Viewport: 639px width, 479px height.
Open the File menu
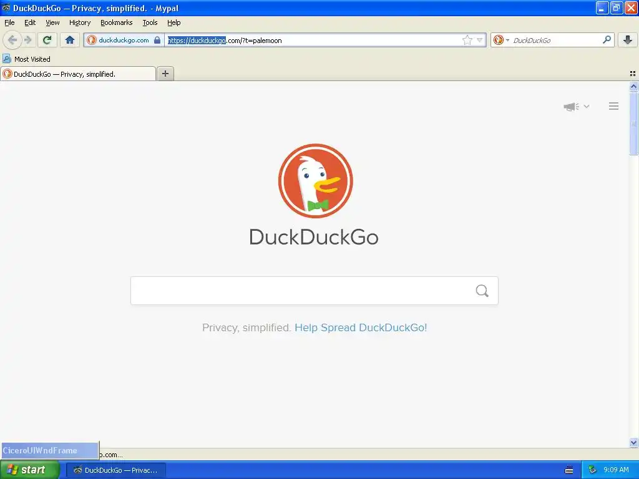pos(9,22)
